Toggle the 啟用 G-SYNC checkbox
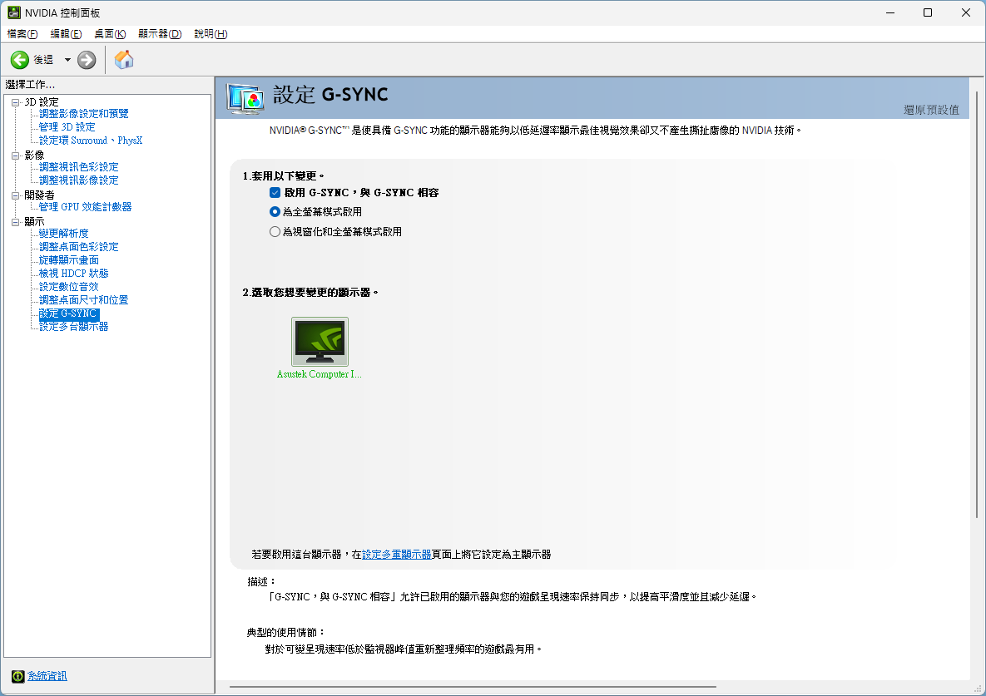Viewport: 986px width, 696px height. point(275,193)
